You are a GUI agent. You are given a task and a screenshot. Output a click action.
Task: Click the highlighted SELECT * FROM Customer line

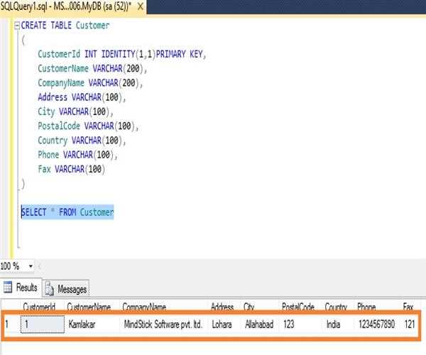click(x=67, y=212)
